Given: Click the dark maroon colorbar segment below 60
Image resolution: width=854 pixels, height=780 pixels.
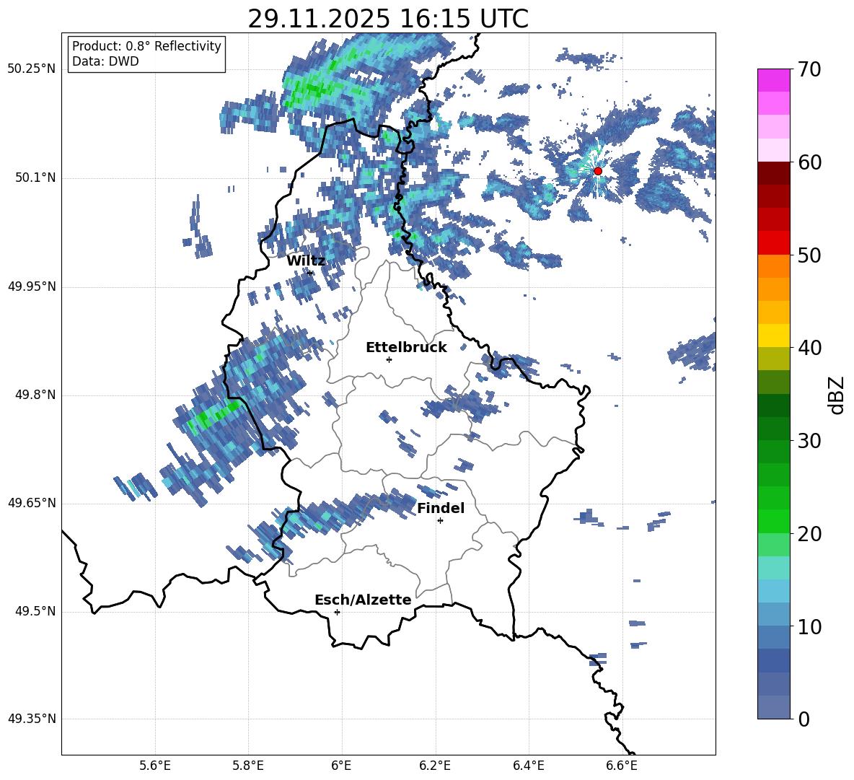Looking at the screenshot, I should coord(774,173).
